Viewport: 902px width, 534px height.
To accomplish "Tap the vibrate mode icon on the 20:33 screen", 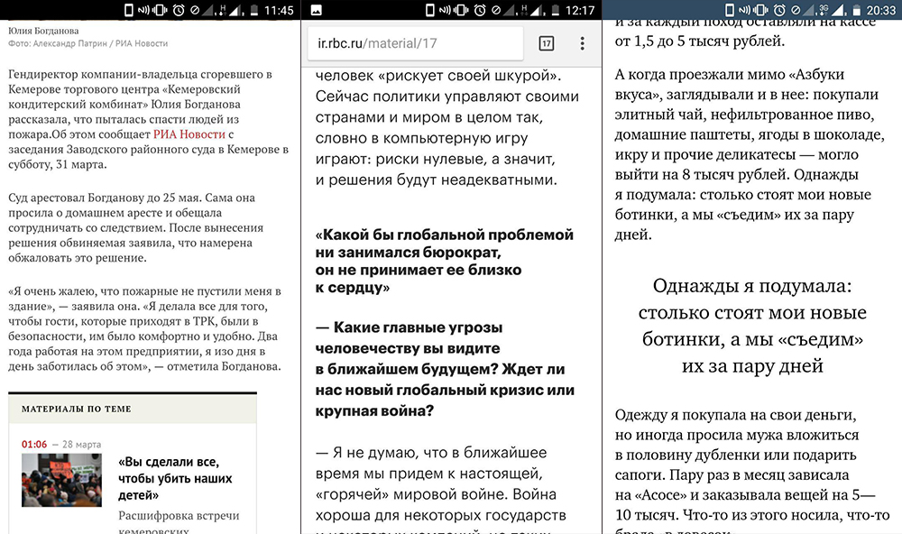I will (760, 10).
